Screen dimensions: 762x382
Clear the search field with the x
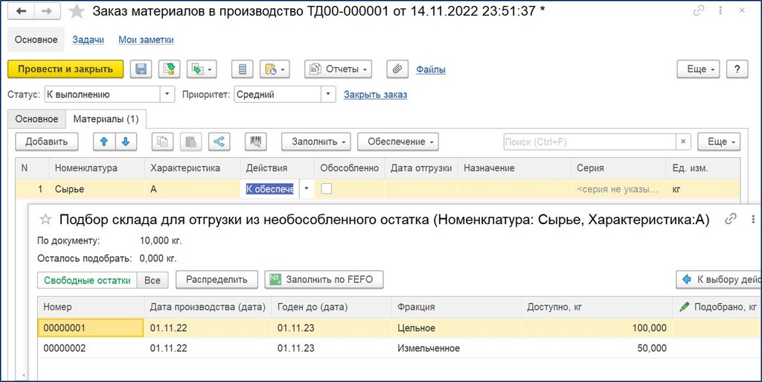point(683,142)
